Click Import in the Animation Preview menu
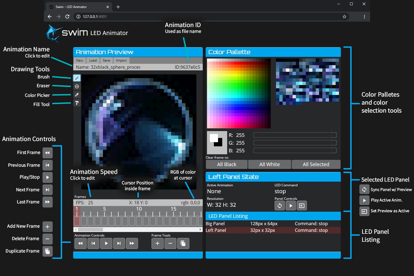Screen dimensions: 414x276 [x=121, y=60]
